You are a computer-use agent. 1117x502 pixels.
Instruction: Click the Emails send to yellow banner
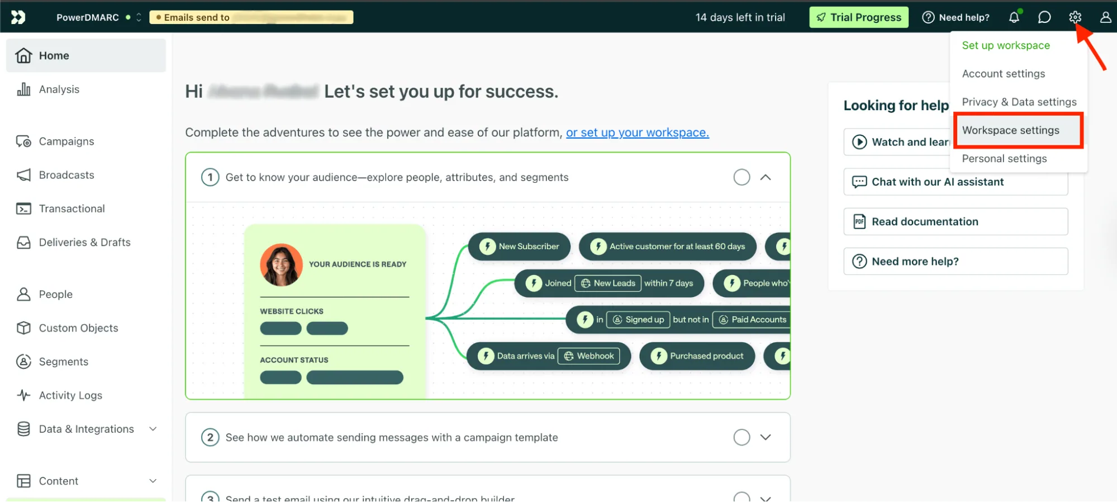click(x=251, y=17)
